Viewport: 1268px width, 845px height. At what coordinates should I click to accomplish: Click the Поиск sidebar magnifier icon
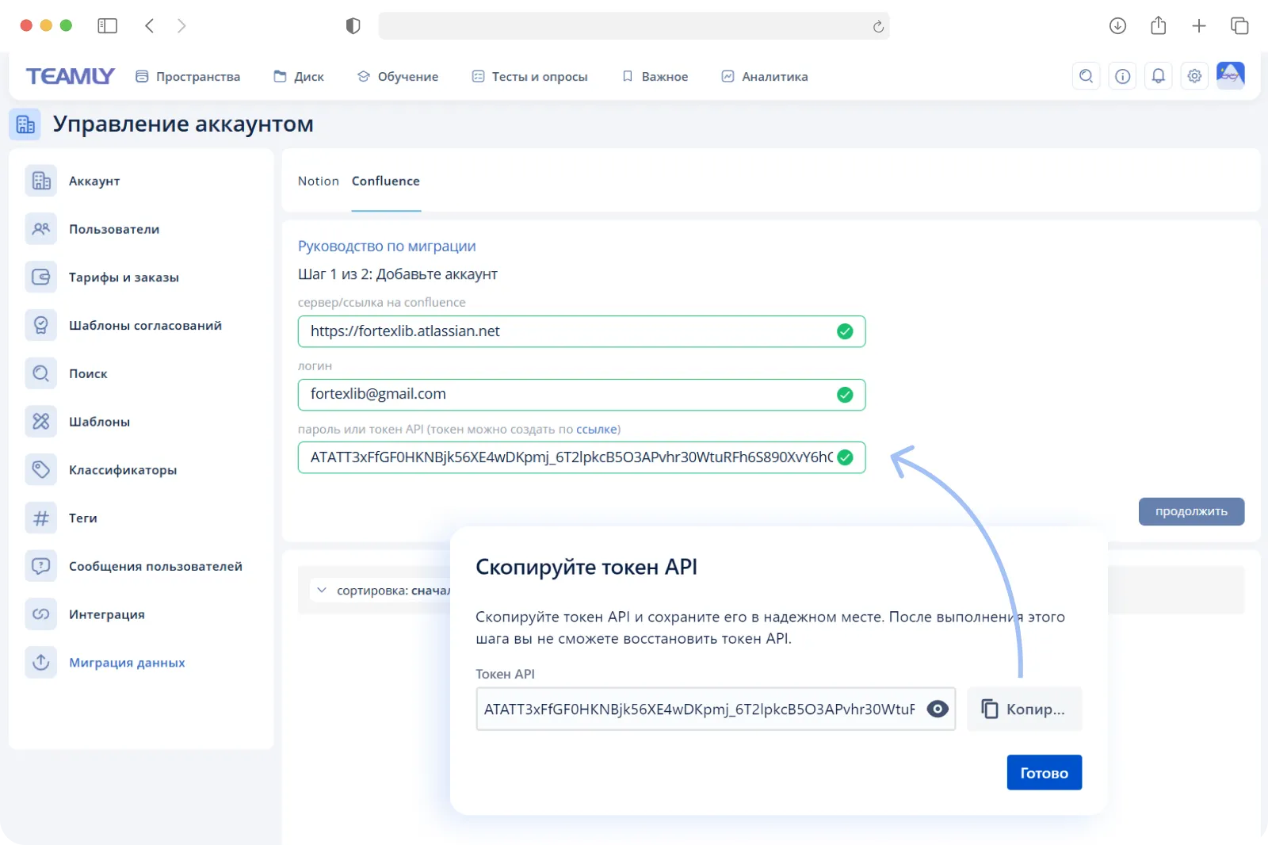[41, 373]
